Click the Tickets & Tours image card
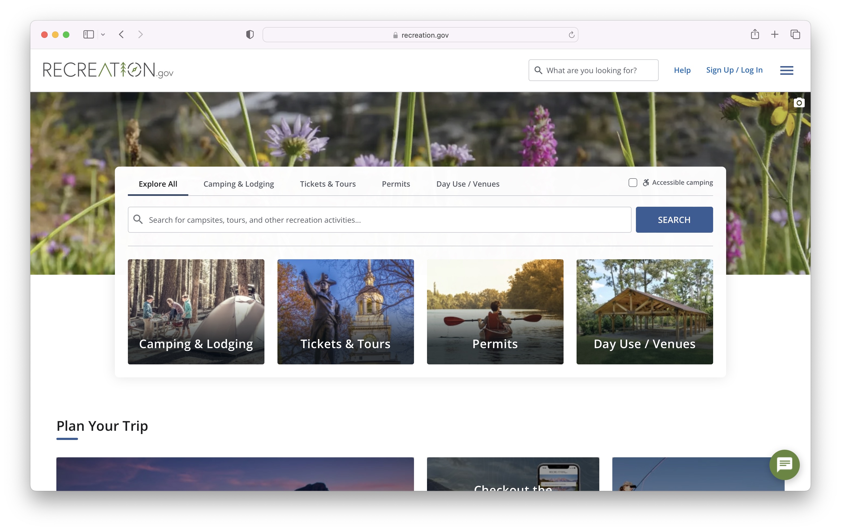 [345, 311]
